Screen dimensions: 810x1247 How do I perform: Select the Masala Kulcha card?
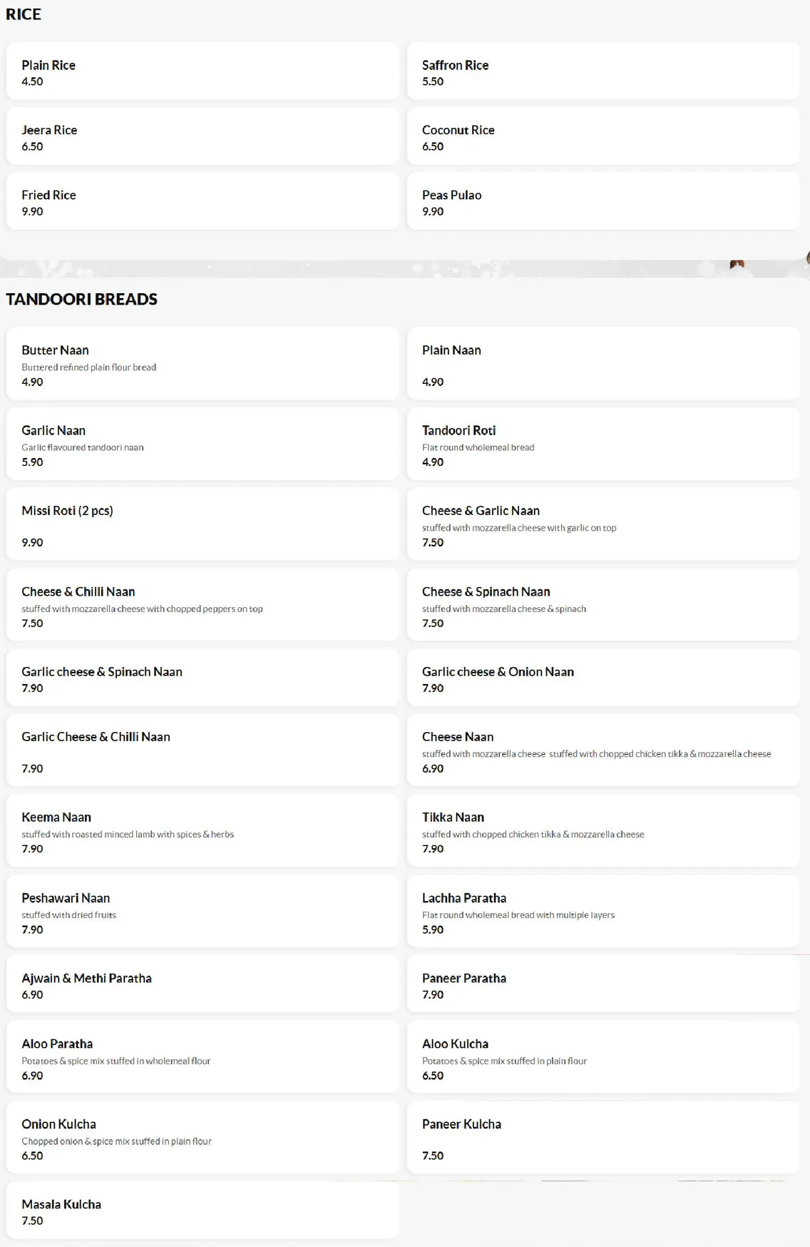(202, 1211)
